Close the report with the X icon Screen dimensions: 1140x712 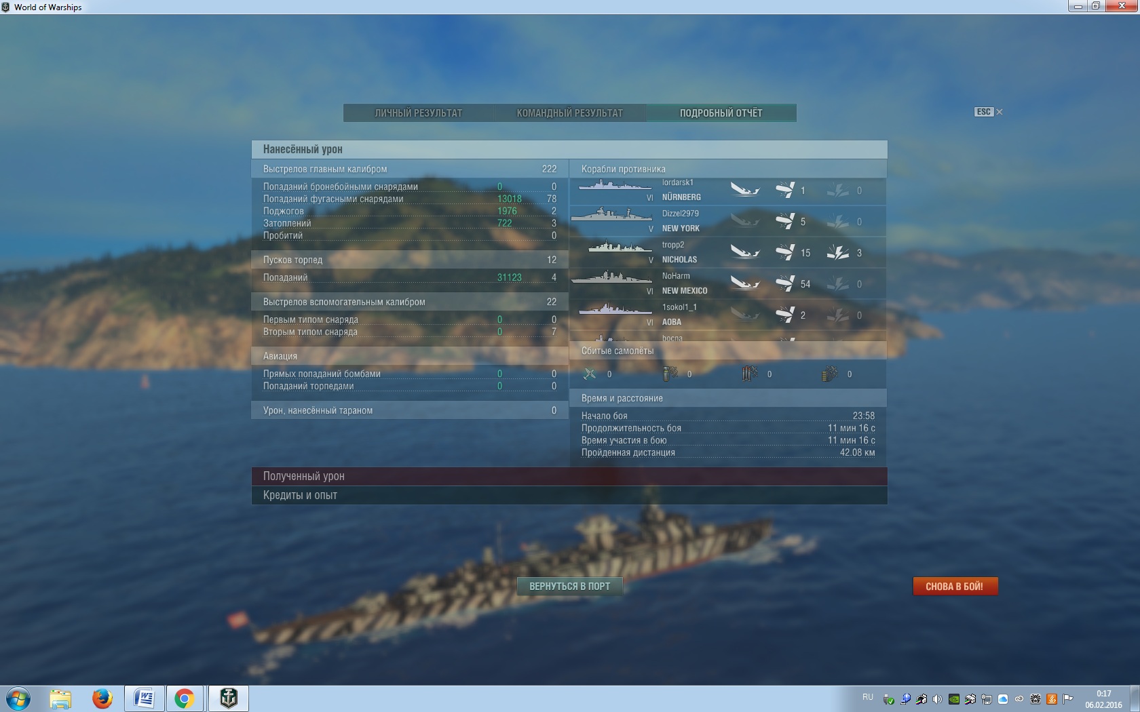click(x=1000, y=112)
